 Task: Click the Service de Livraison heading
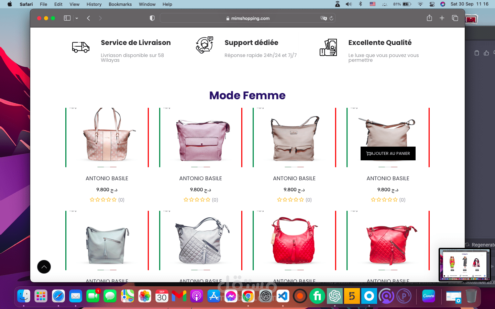[x=136, y=43]
